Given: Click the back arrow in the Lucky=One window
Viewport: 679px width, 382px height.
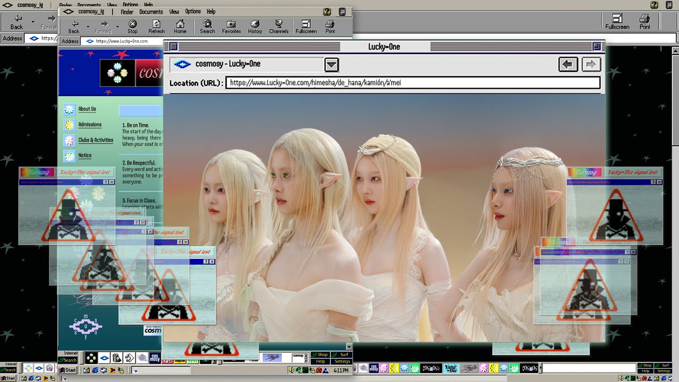Looking at the screenshot, I should coord(568,64).
